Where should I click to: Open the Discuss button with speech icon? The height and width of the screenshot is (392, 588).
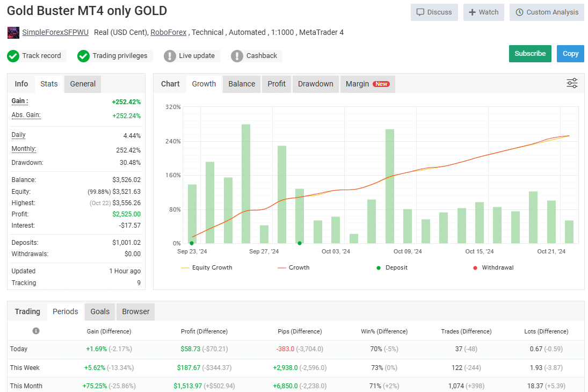[434, 12]
